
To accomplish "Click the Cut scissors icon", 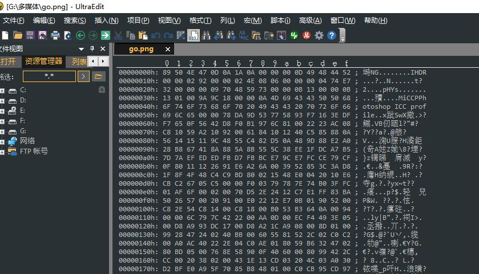I will [118, 35].
